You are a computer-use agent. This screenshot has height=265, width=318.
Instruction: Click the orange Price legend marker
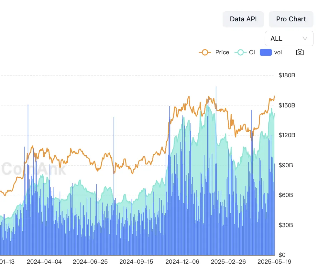tap(205, 52)
